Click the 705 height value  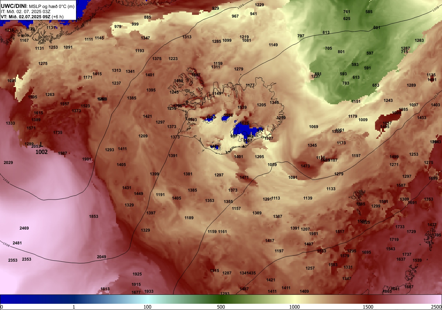pyautogui.click(x=328, y=48)
